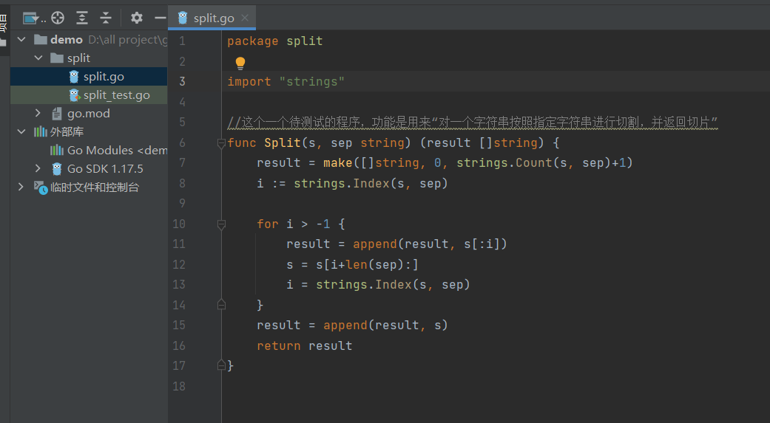Viewport: 770px width, 423px height.
Task: Fold the for loop at line 10
Action: [x=221, y=224]
